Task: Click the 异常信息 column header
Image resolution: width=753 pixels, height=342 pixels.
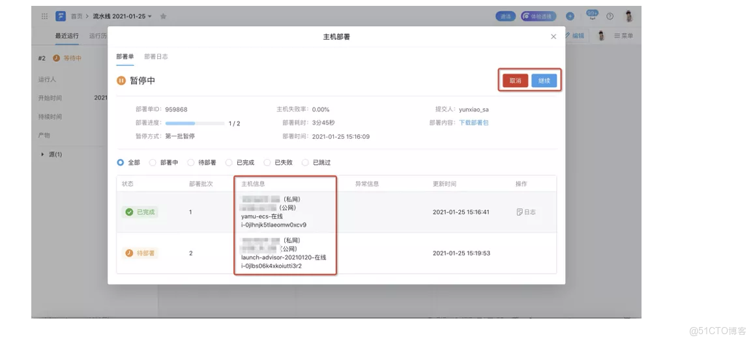Action: [x=367, y=184]
